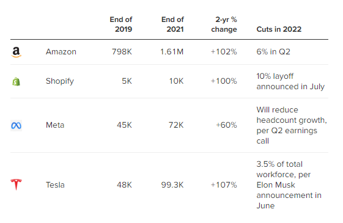Click the End of 2021 column header
This screenshot has height=223, width=343.
[172, 24]
